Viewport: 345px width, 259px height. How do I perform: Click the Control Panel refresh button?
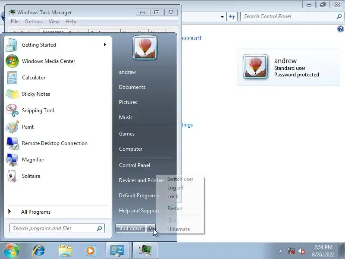click(232, 16)
